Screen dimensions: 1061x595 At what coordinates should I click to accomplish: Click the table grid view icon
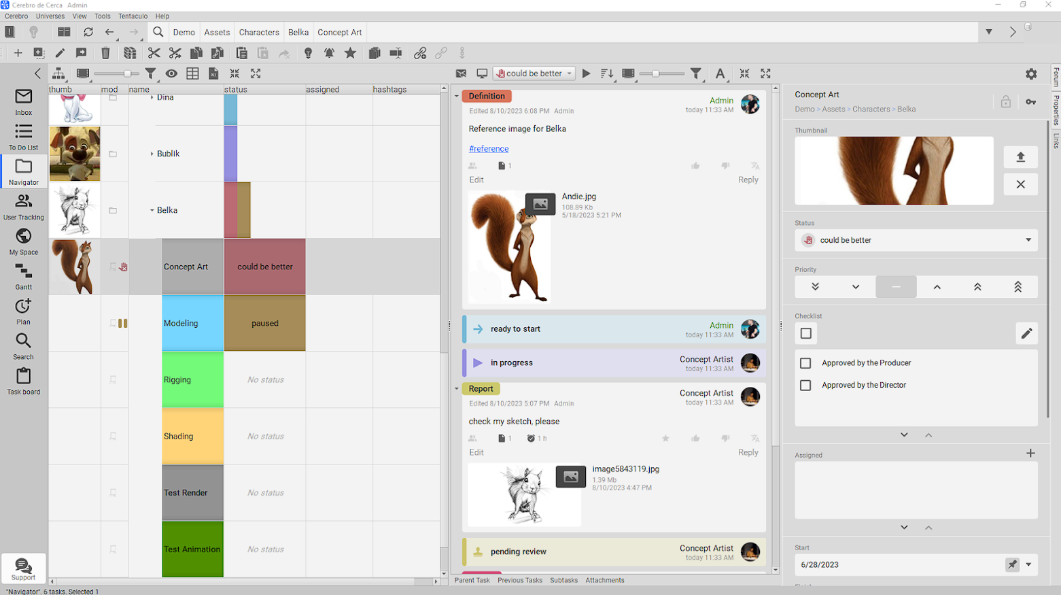(192, 73)
